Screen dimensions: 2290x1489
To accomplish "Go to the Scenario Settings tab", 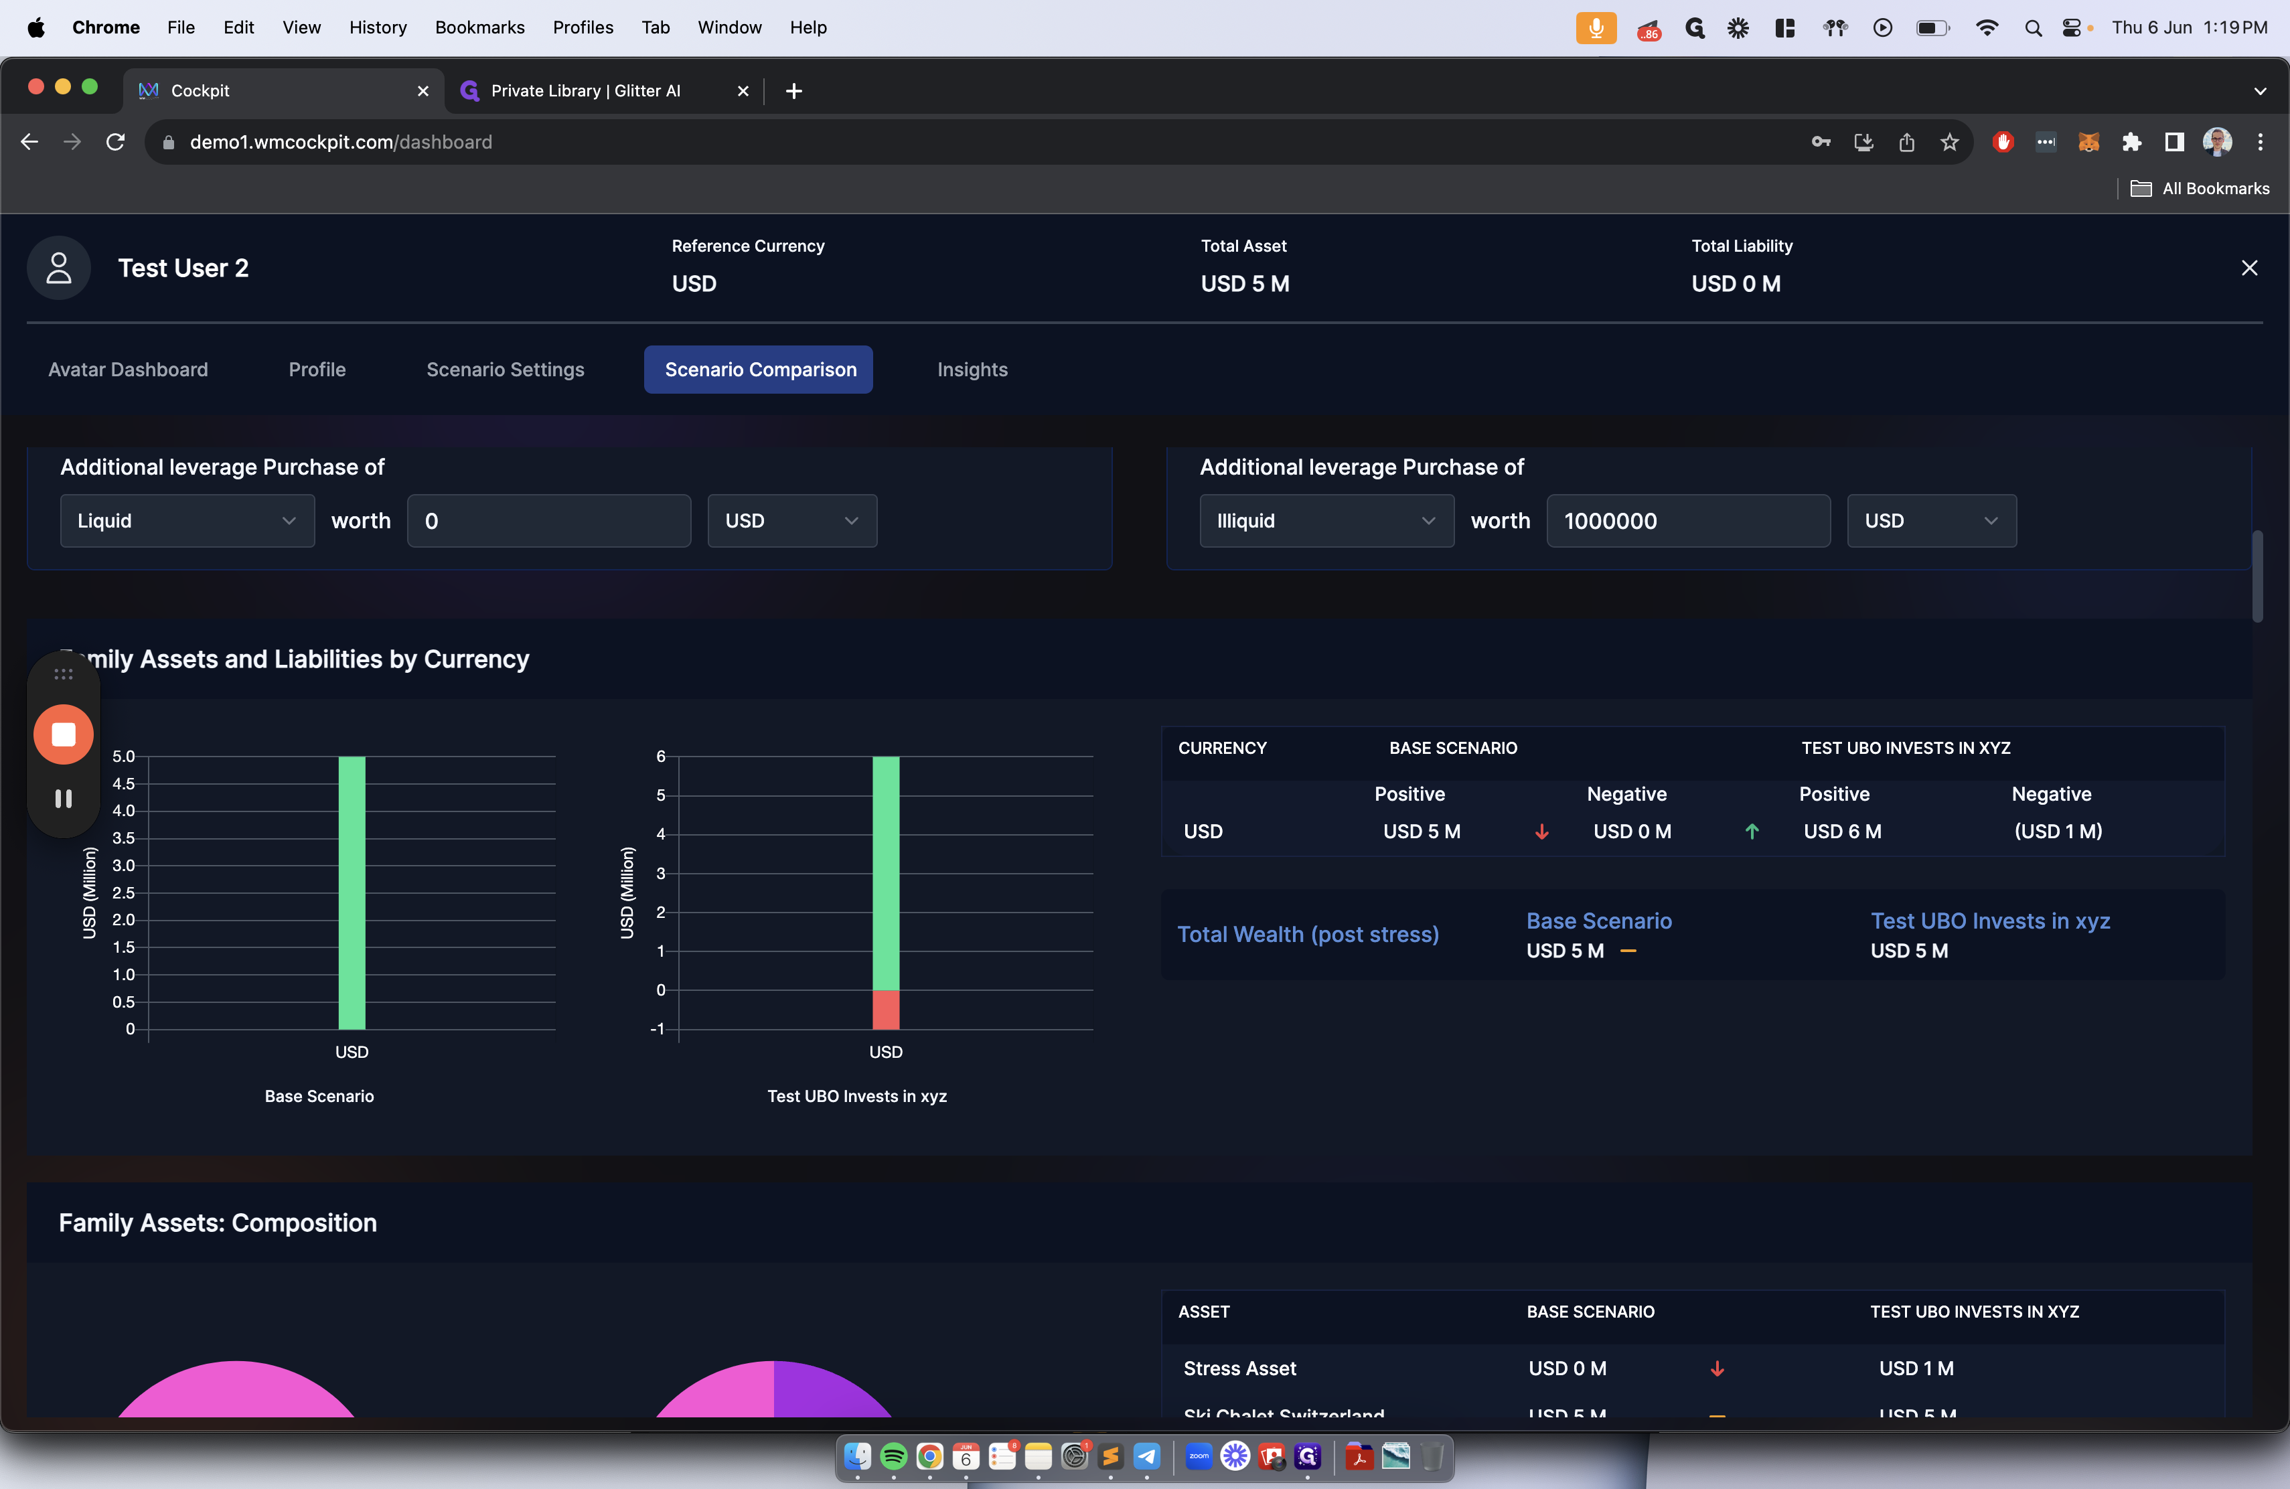I will click(x=505, y=370).
